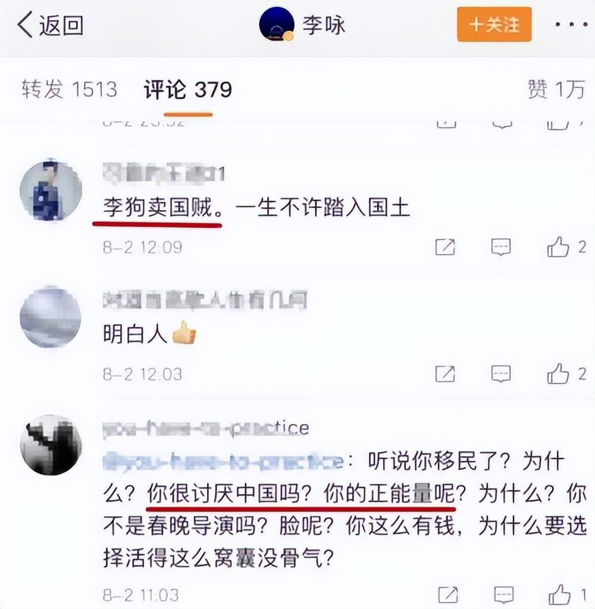
Task: Repost the 8-2 12:09 comment
Action: coord(445,247)
